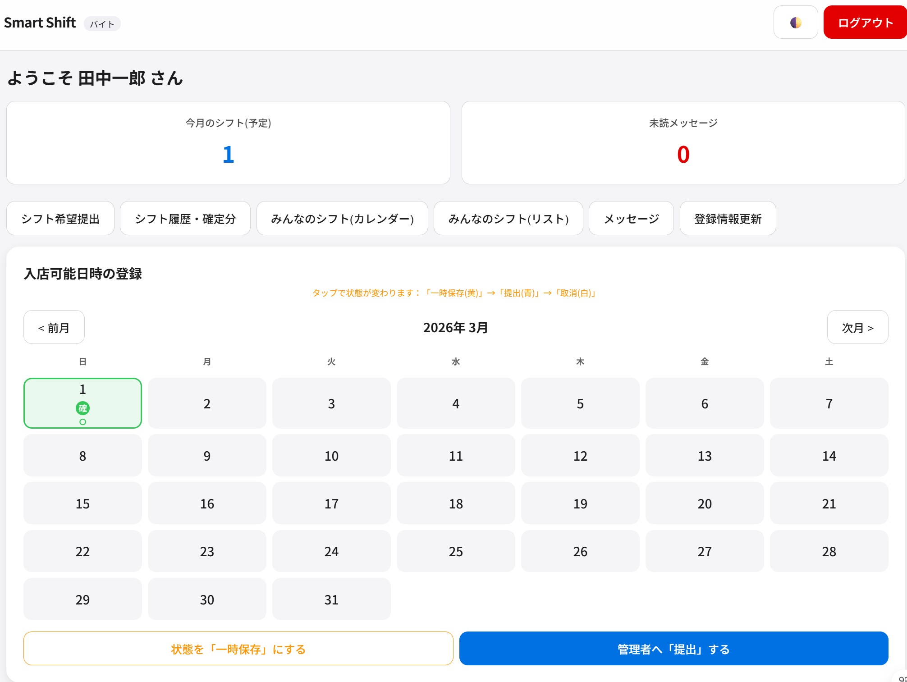Image resolution: width=907 pixels, height=682 pixels.
Task: Click the 未読メッセージ count card
Action: (x=683, y=142)
